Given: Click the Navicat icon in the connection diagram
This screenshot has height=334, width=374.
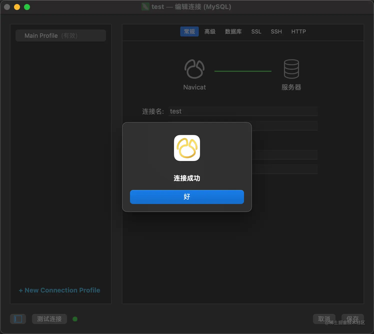Looking at the screenshot, I should click(194, 69).
